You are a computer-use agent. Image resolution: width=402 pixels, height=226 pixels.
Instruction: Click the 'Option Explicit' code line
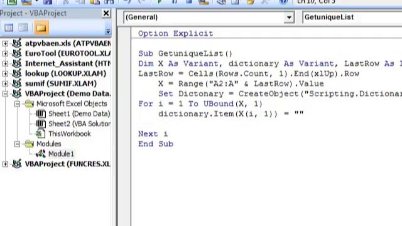[176, 33]
